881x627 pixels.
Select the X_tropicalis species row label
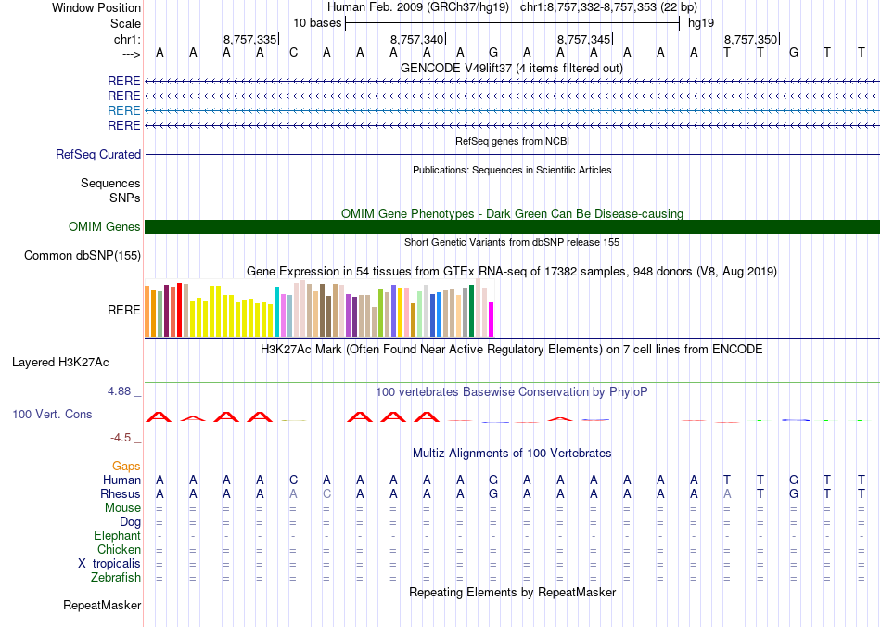109,564
